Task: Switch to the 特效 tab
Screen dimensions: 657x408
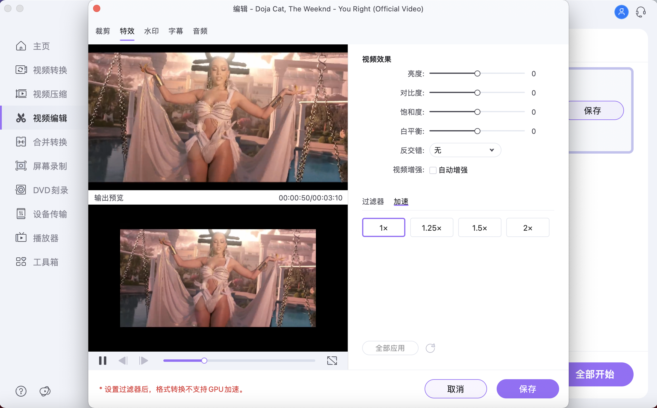Action: 127,31
